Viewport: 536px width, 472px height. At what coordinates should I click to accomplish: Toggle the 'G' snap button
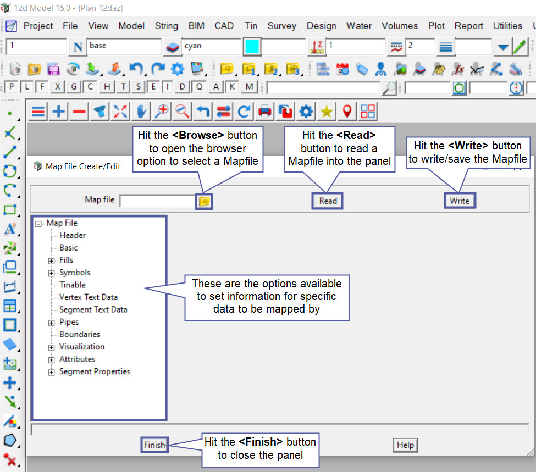tap(74, 87)
